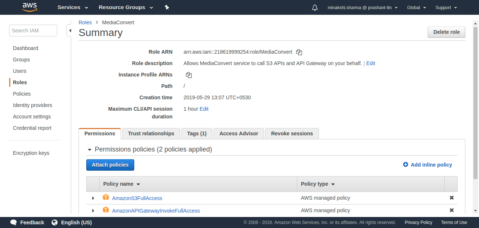Click the AmazonAPIGatewayInvokeFullAccess policy box icon
This screenshot has height=228, width=479.
tap(106, 210)
